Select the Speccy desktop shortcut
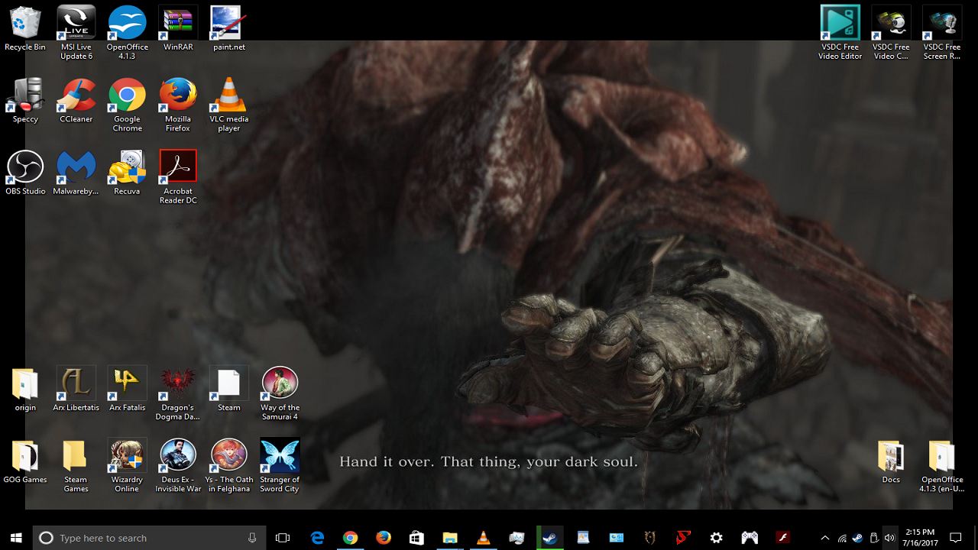978x550 pixels. (x=25, y=100)
